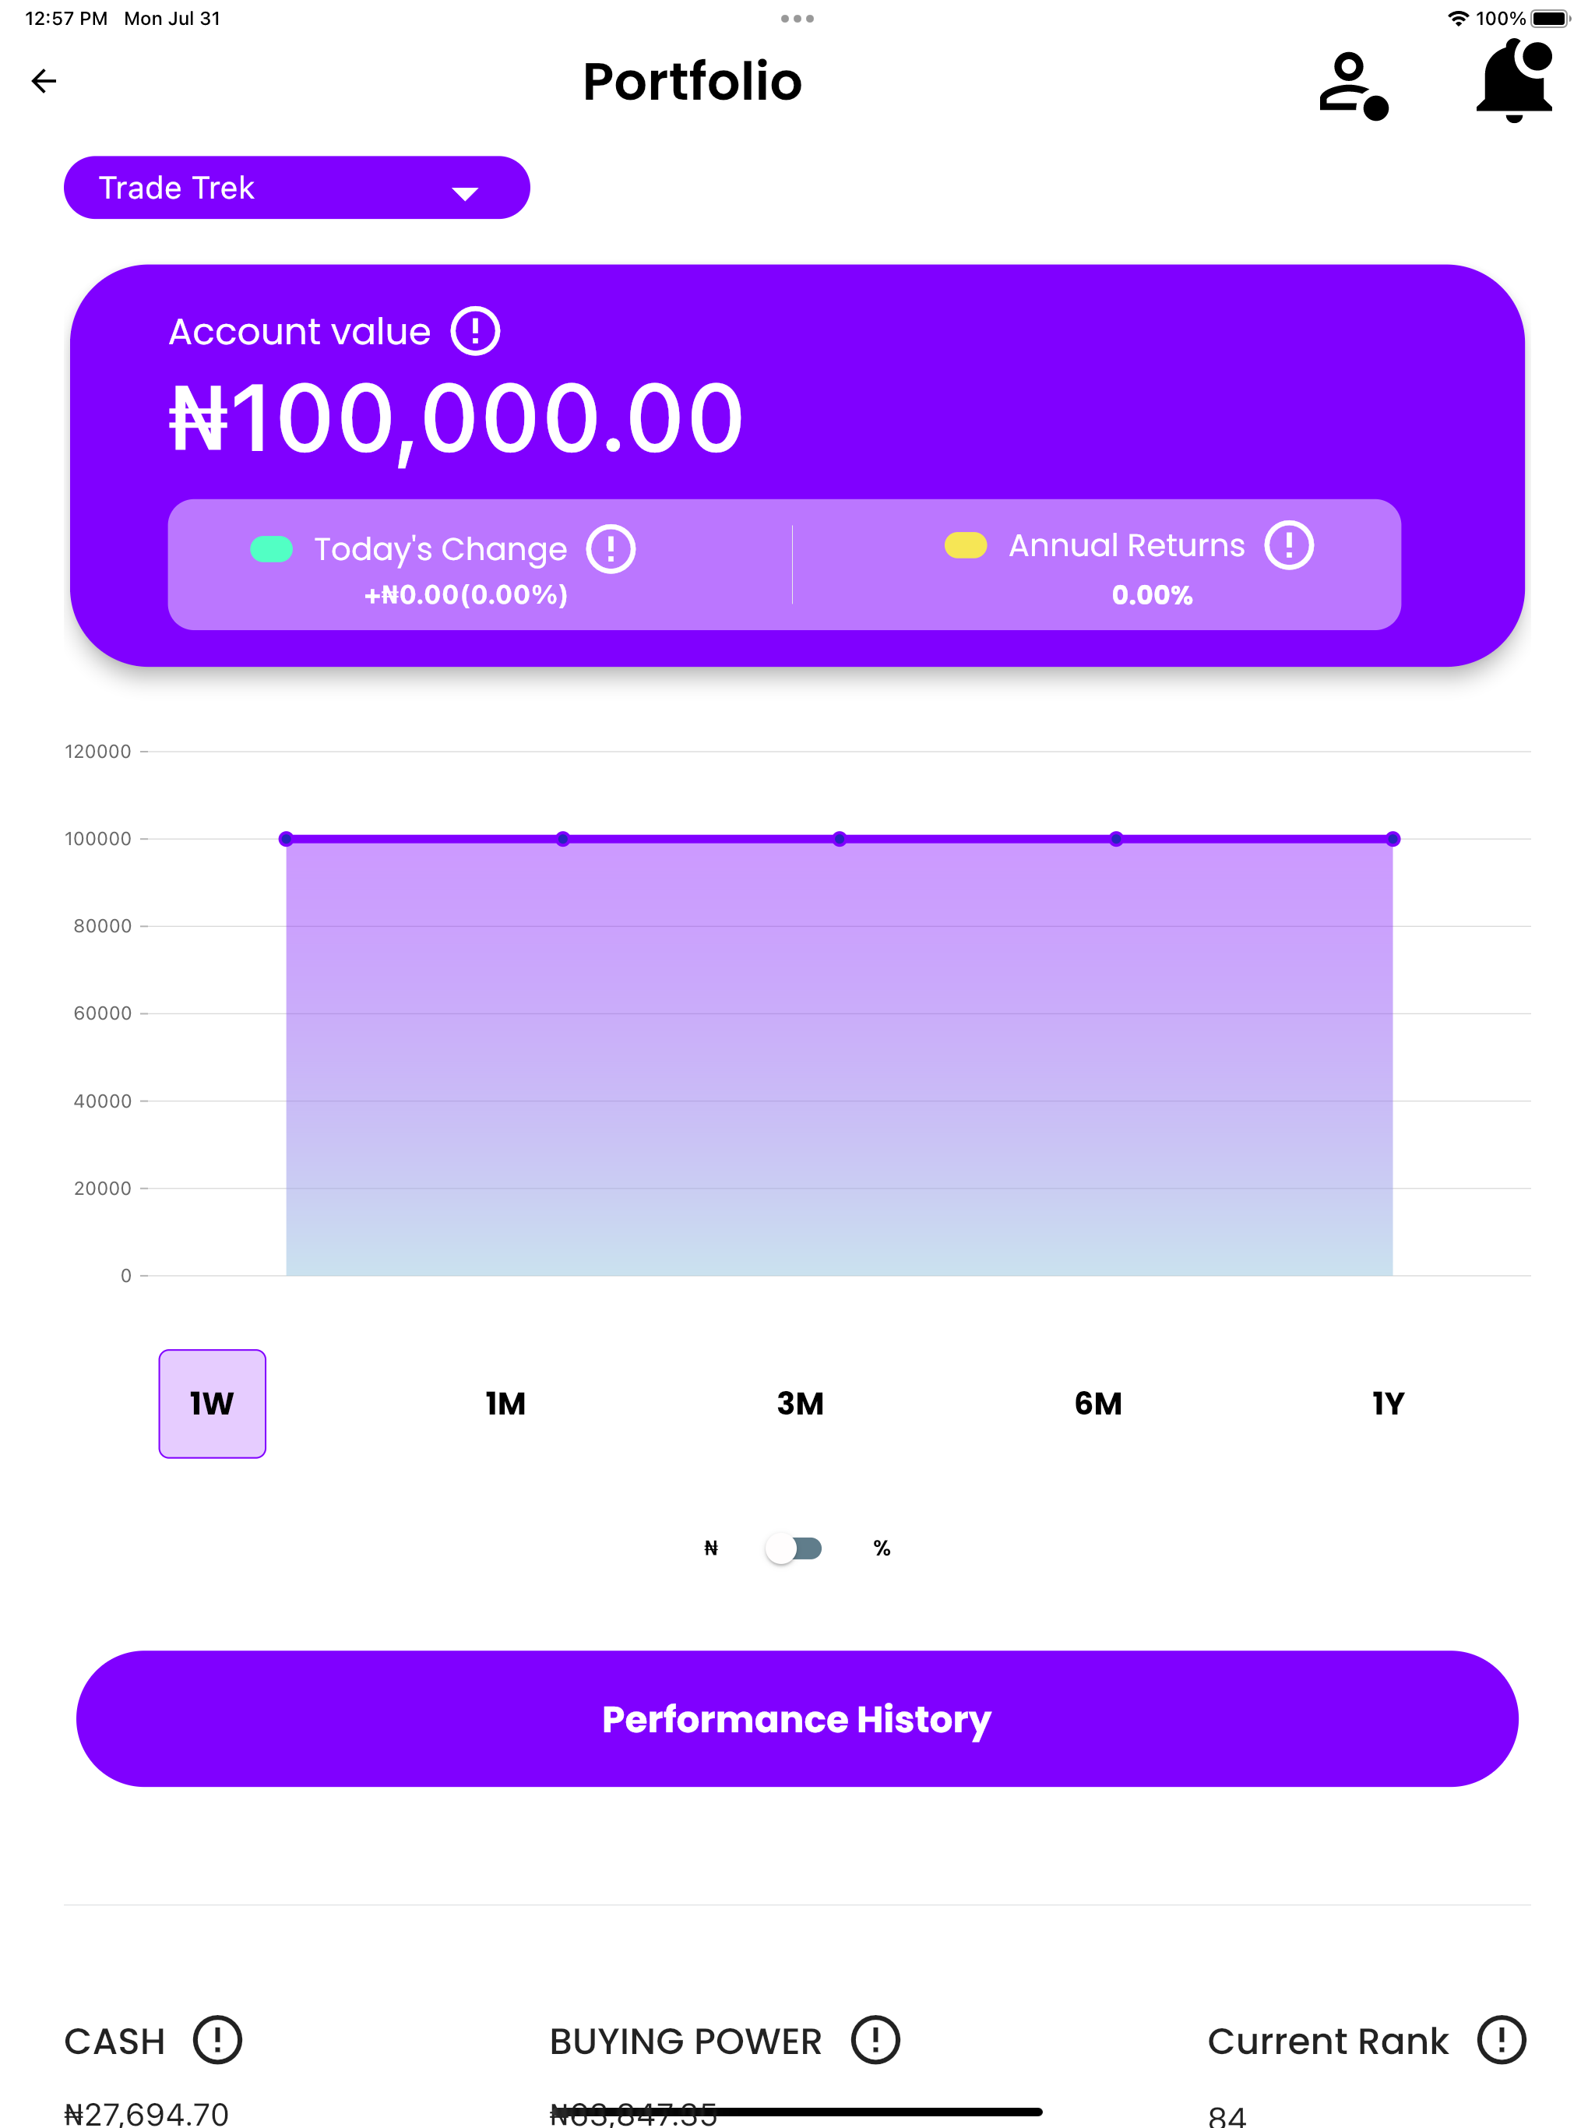Click the Trade Trek dropdown arrow
1595x2128 pixels.
click(x=465, y=193)
